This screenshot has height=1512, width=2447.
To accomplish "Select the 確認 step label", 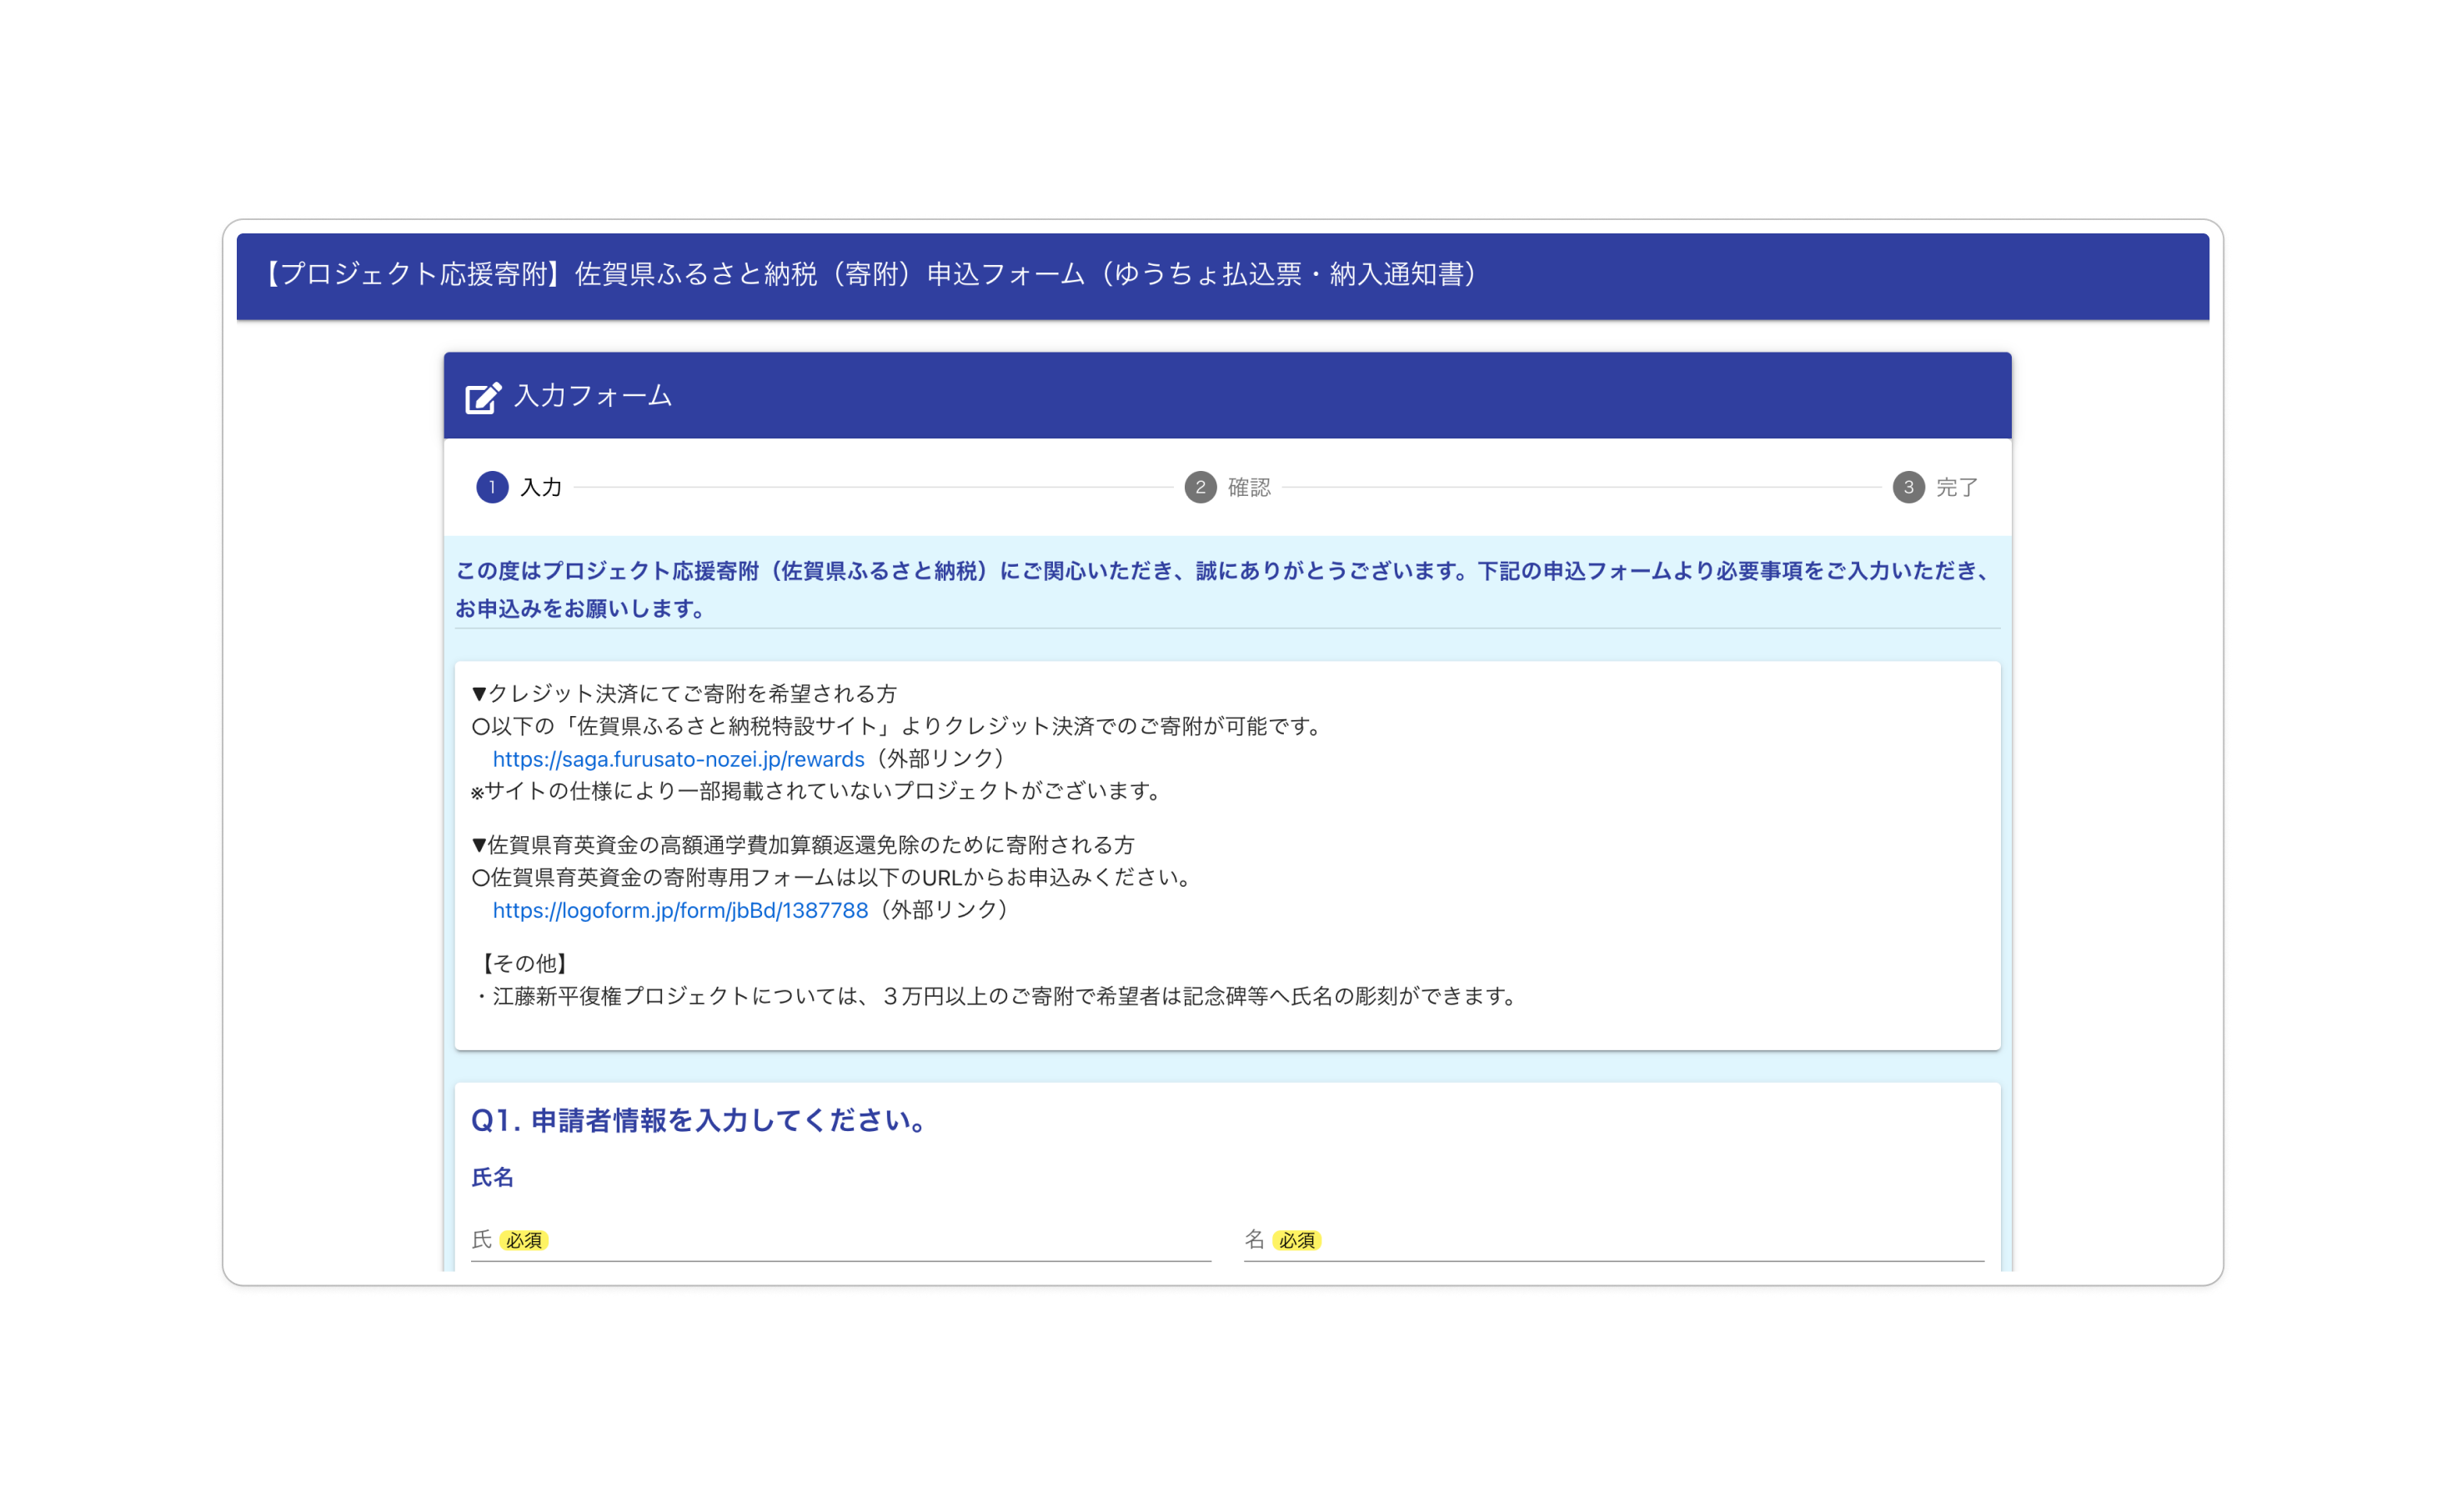I will pos(1249,487).
